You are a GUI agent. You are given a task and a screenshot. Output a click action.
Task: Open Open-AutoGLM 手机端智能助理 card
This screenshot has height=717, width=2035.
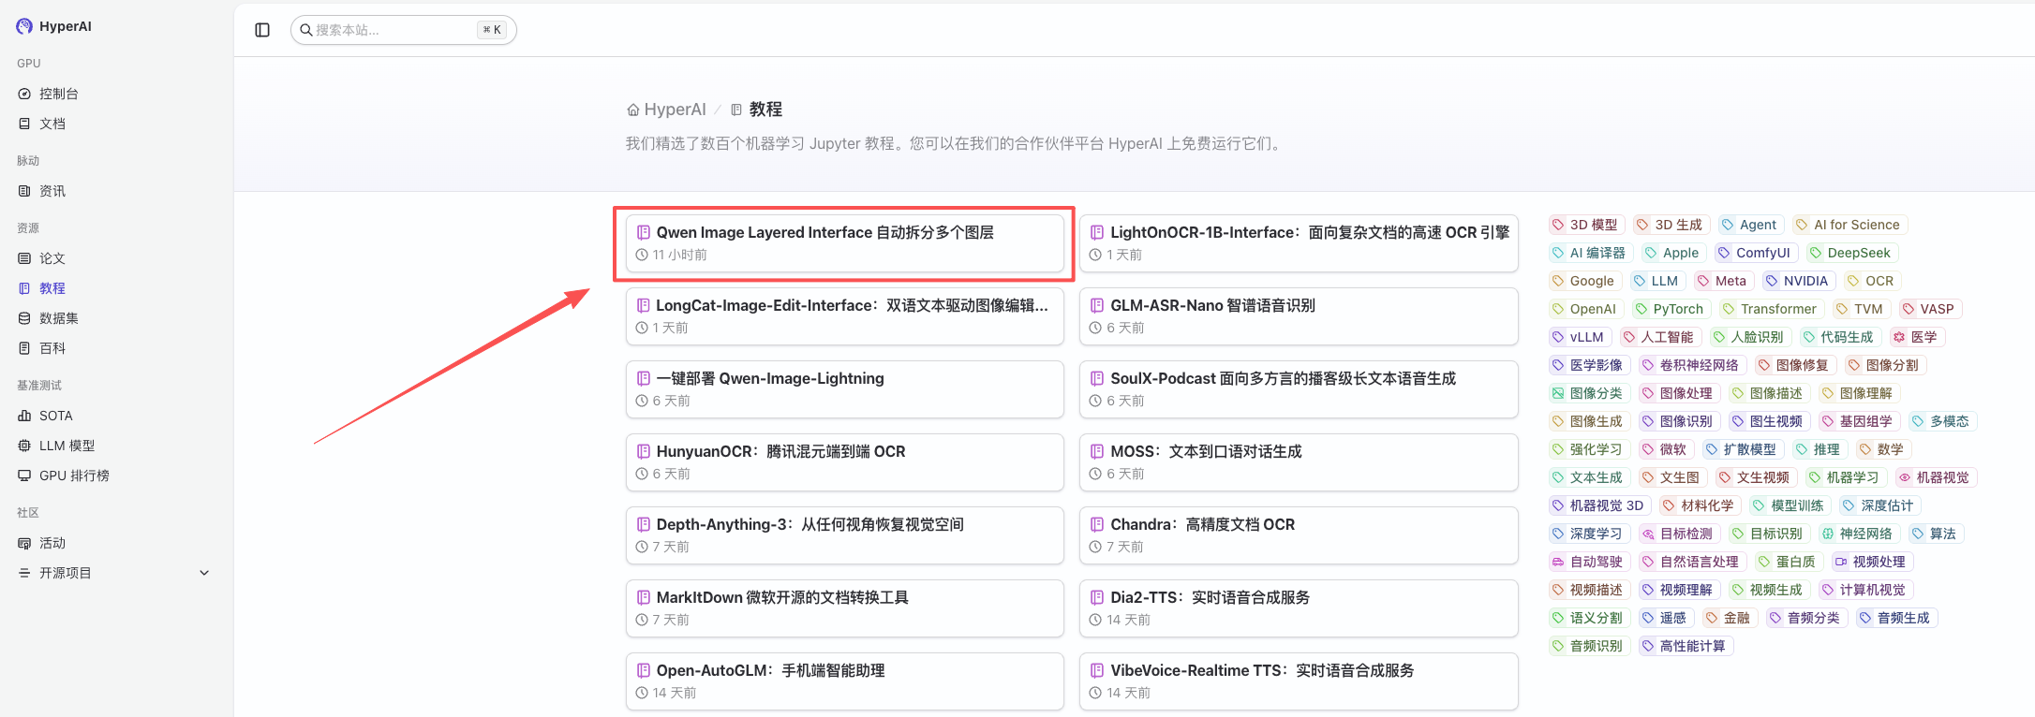845,681
